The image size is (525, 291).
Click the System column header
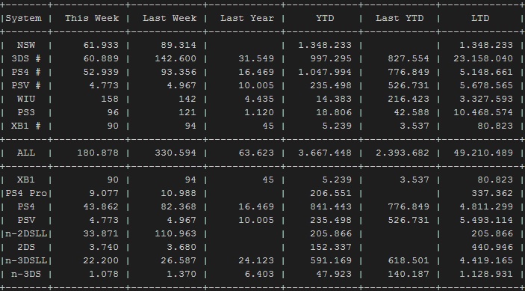click(23, 18)
